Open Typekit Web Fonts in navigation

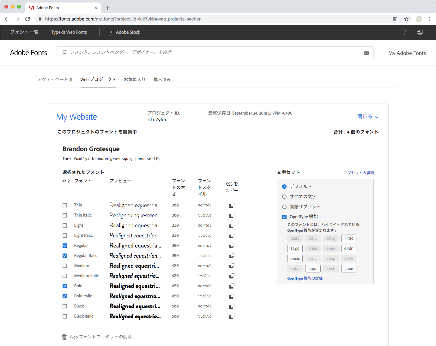pos(69,32)
